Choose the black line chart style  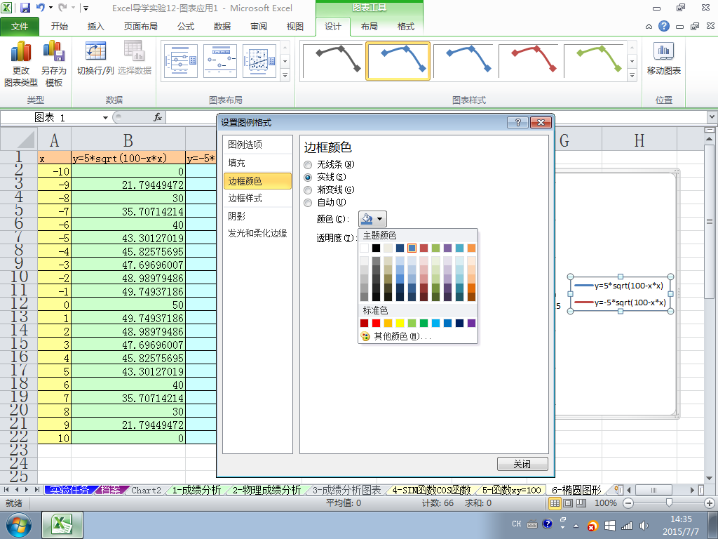point(333,61)
